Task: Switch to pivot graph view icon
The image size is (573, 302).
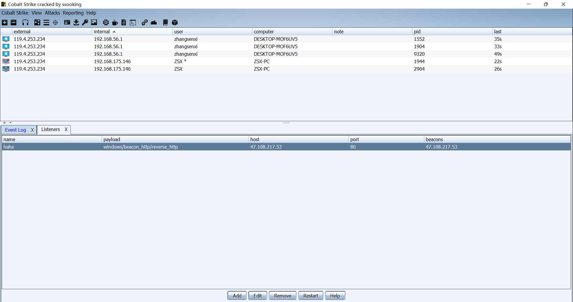Action: tap(37, 23)
